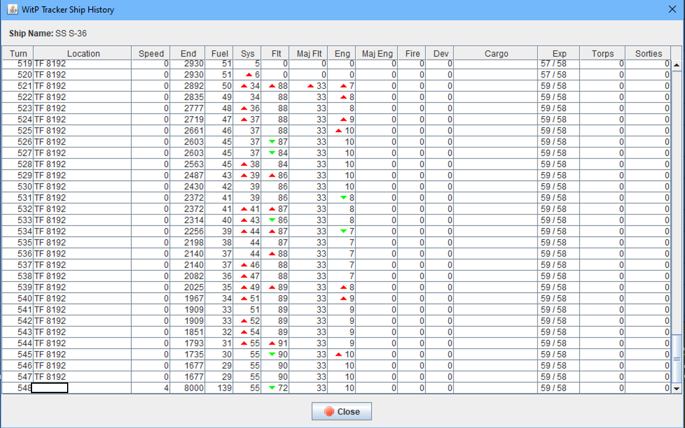Viewport: 685px width, 428px height.
Task: Click scrollbar down arrow in table
Action: (676, 388)
